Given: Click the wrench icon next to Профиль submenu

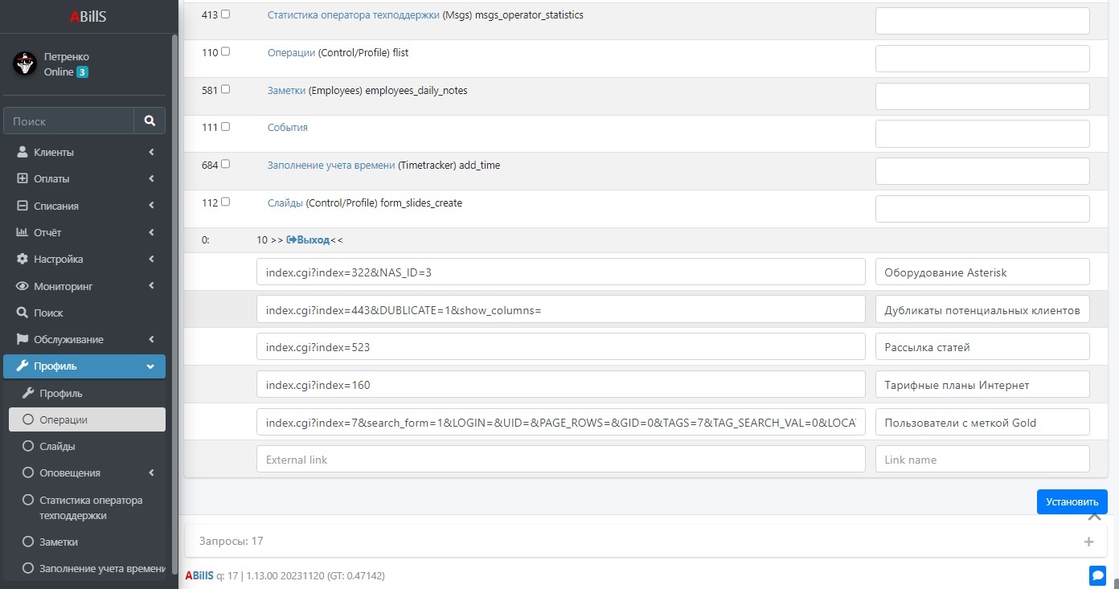Looking at the screenshot, I should [x=27, y=393].
